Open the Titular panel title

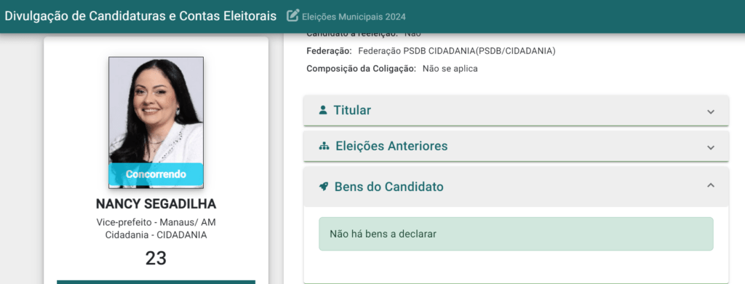[352, 110]
